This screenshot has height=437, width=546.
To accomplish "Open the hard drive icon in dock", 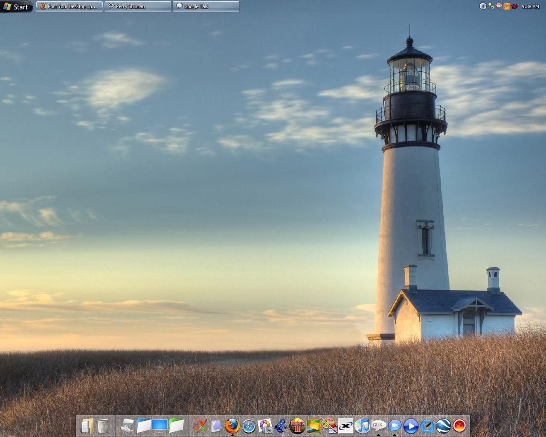I will click(128, 425).
